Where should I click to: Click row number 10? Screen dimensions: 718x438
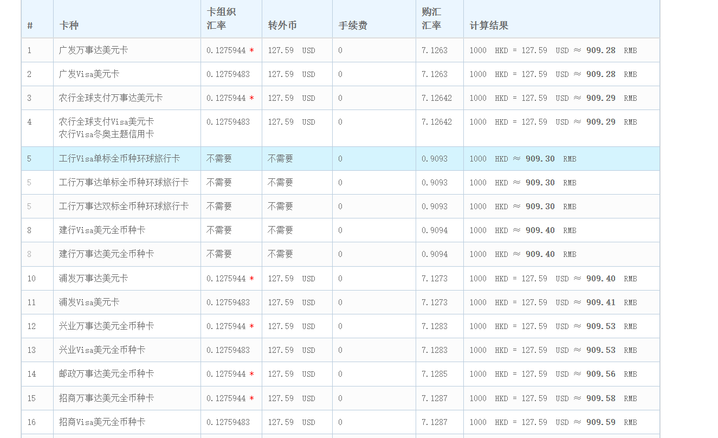[x=31, y=279]
